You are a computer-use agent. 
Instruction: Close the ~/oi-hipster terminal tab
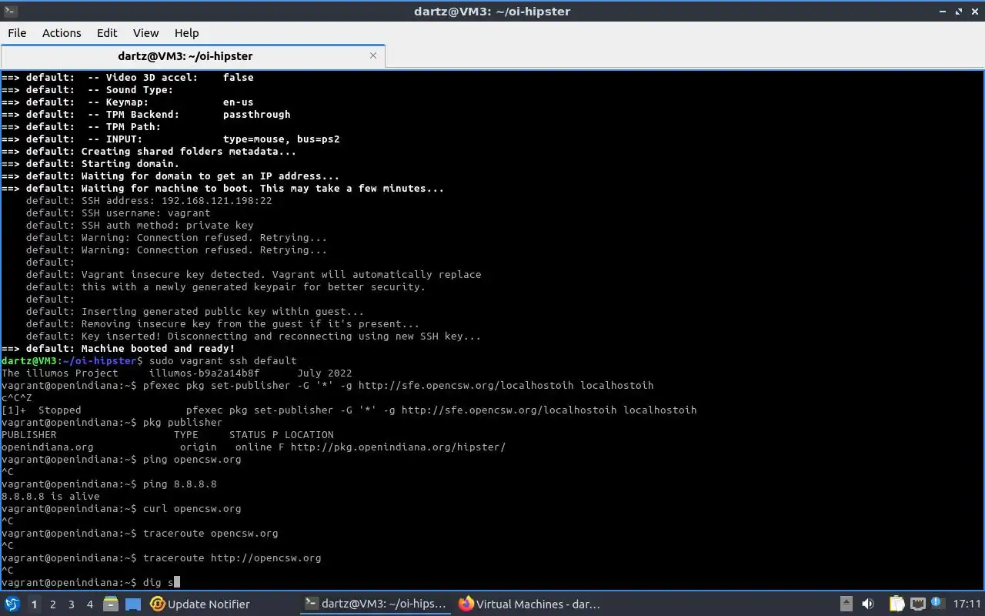(373, 55)
